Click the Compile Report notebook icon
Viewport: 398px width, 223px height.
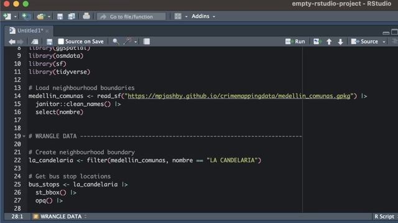147,42
